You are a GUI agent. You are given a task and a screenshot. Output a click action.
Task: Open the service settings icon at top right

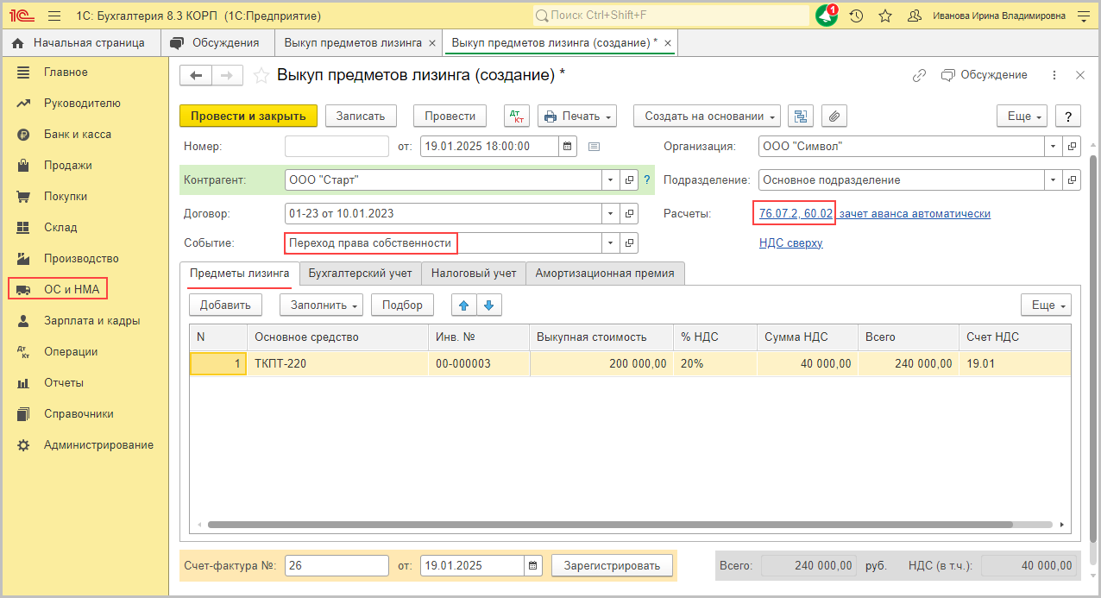[1083, 16]
